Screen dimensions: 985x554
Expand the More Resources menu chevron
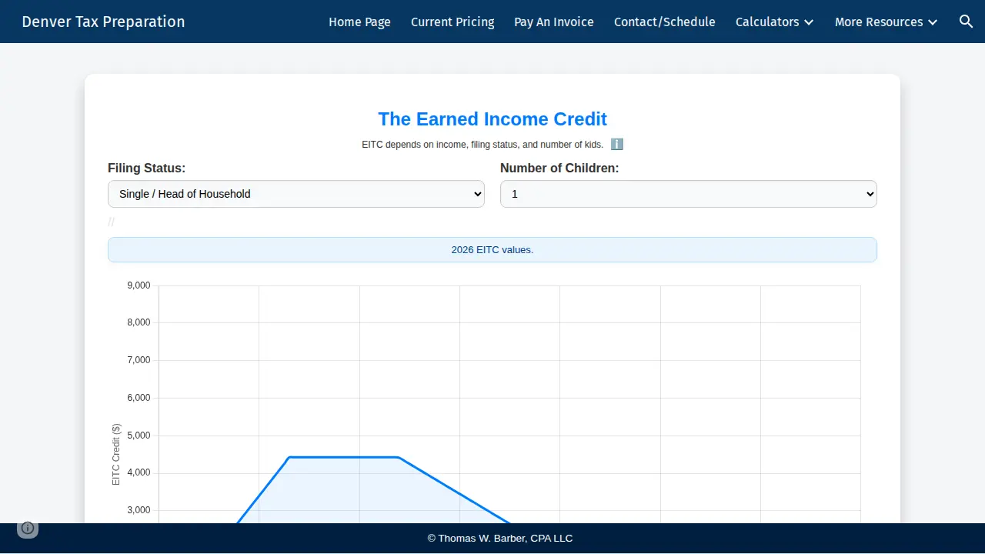click(933, 22)
